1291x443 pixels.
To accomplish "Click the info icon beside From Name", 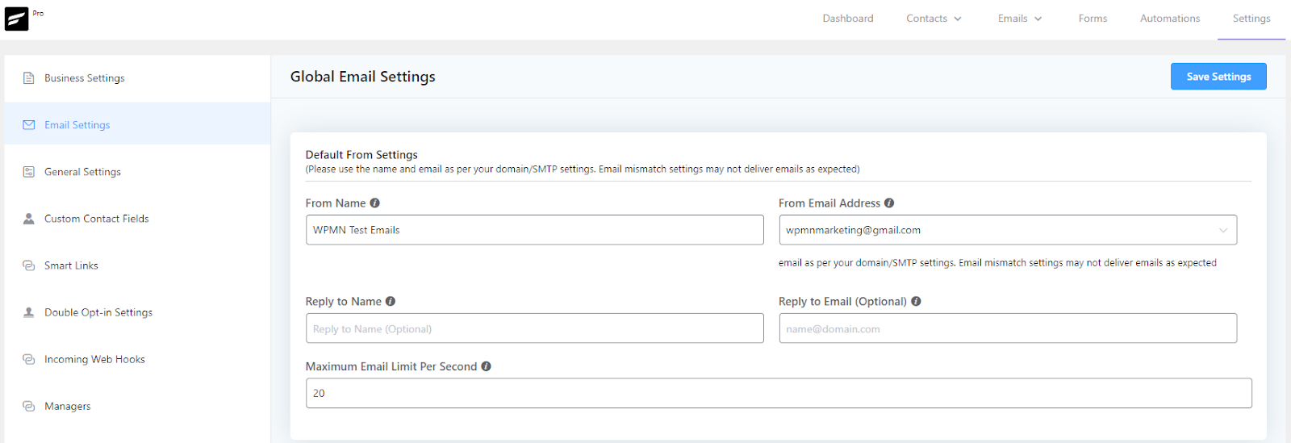I will tap(374, 203).
